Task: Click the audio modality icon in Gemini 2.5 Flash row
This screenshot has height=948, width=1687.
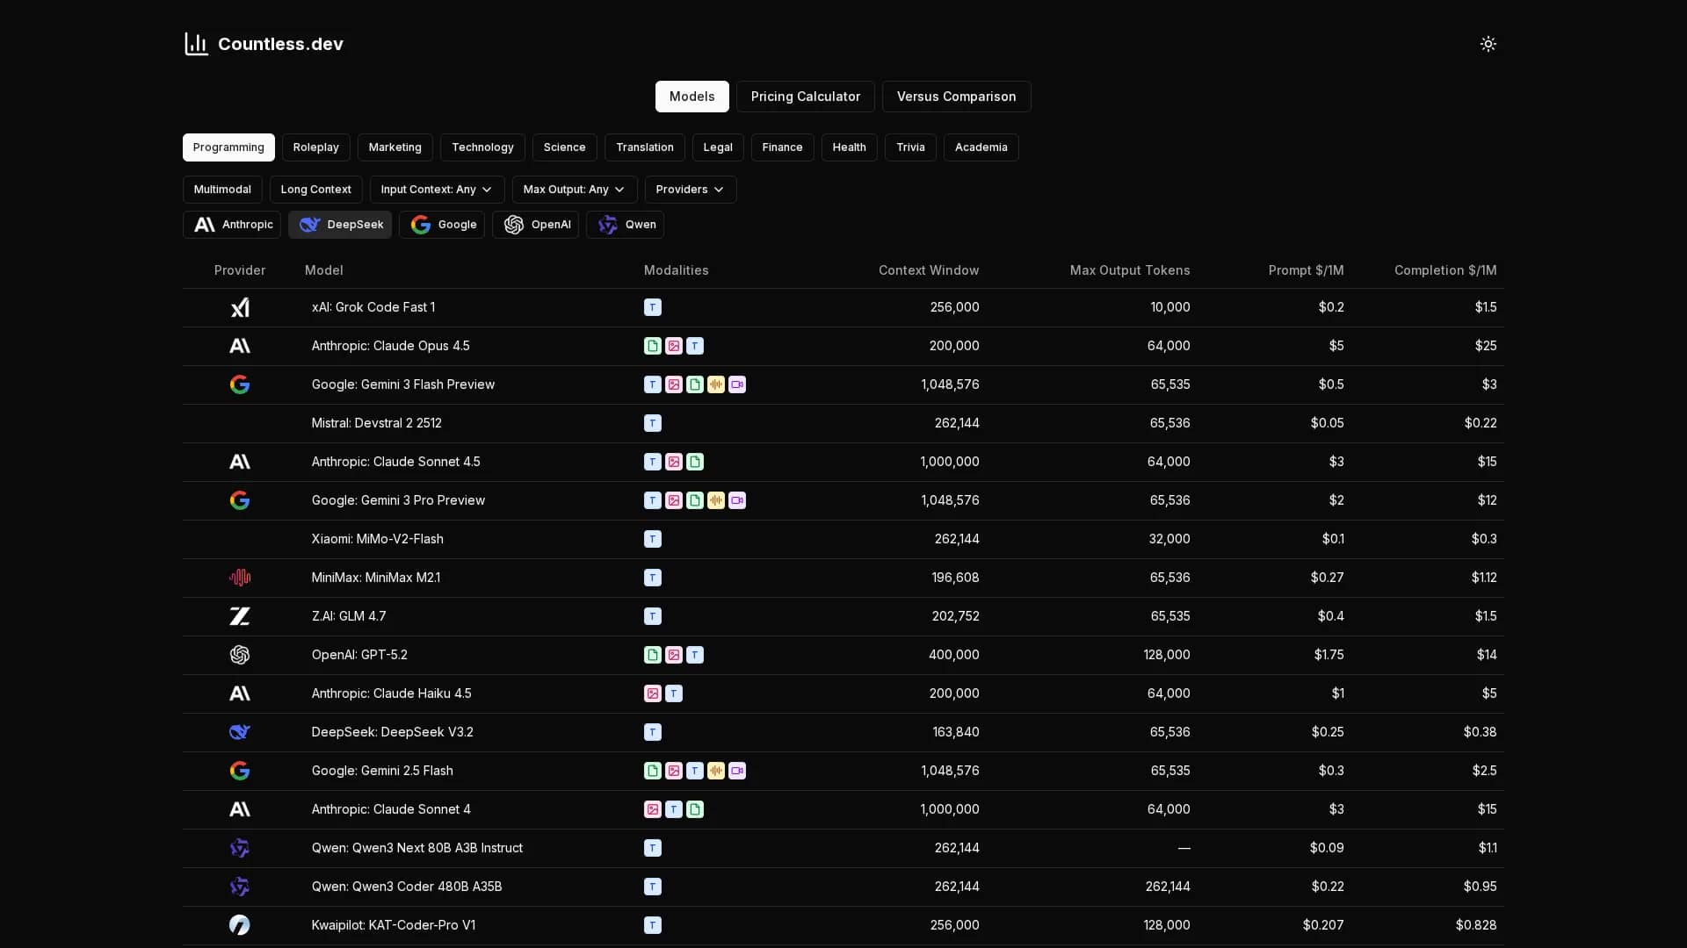Action: tap(716, 771)
